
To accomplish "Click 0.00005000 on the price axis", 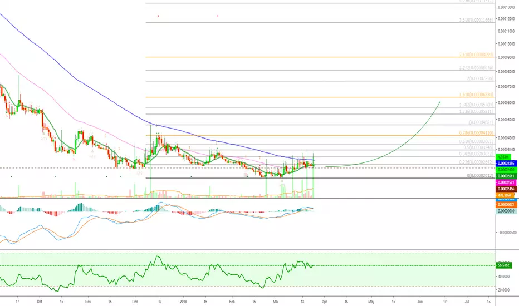I will point(506,120).
